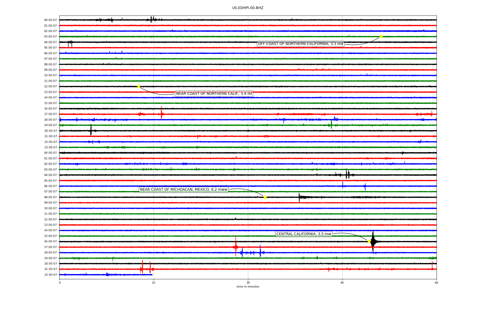Click the short blue trace on the last row

(x=106, y=275)
